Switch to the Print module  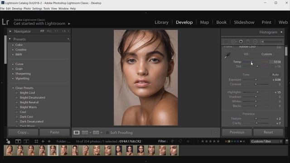[266, 22]
